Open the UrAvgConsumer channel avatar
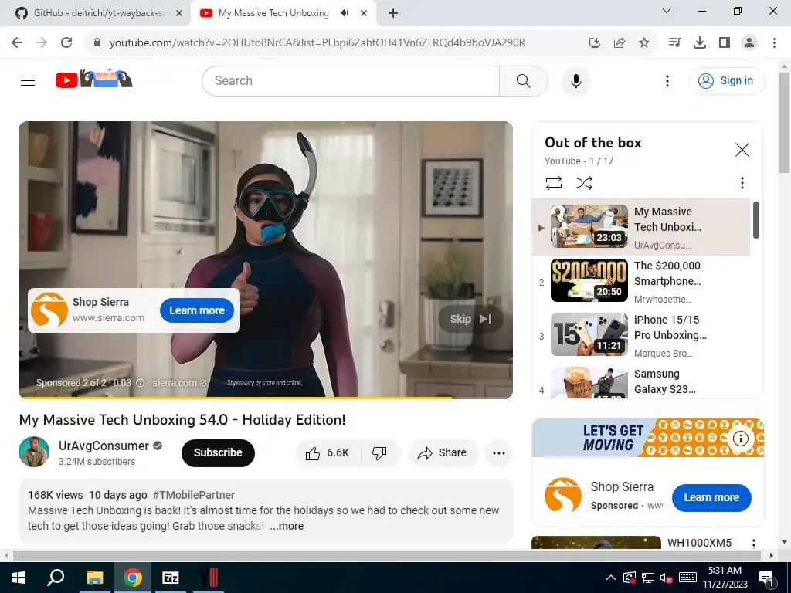 tap(34, 452)
